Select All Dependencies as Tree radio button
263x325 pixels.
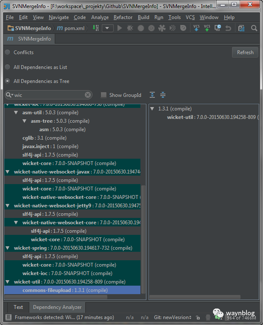tap(8, 81)
